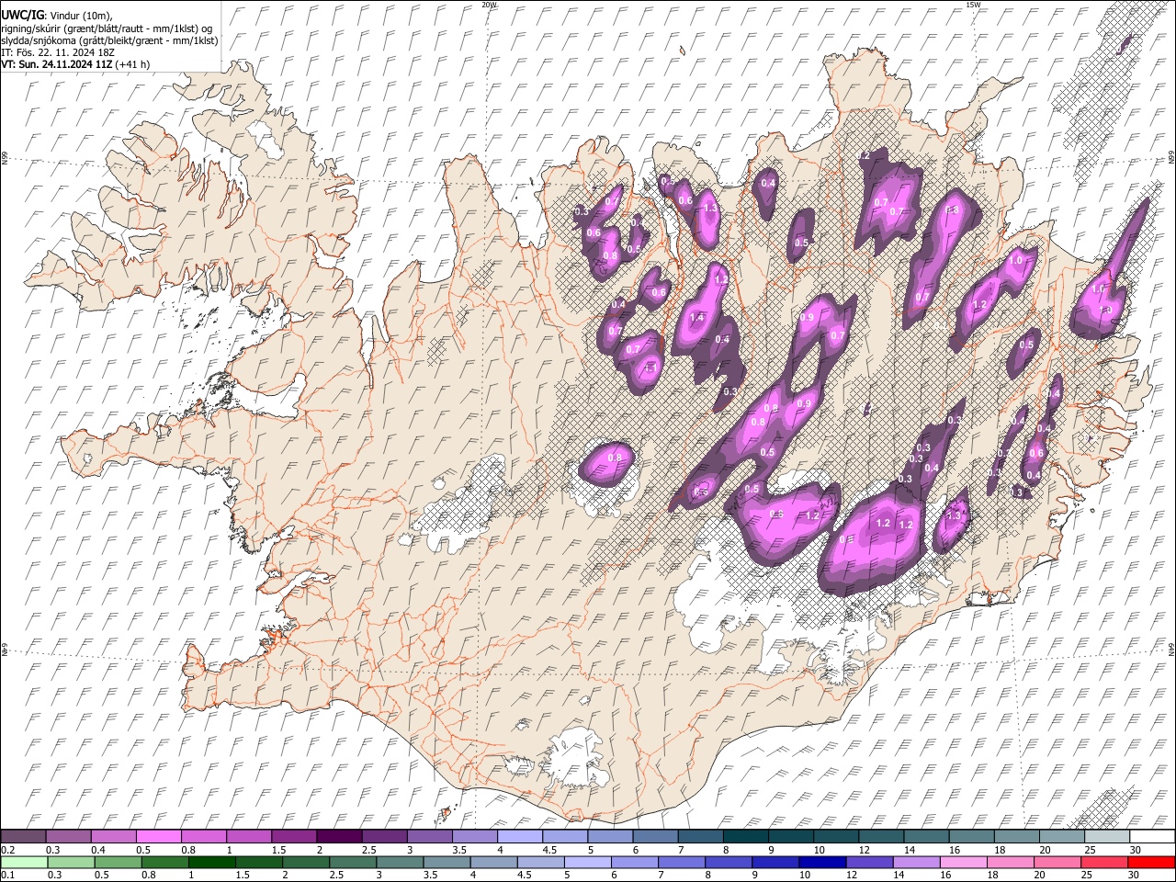Click the '20W' longitude label at top

coord(489,5)
